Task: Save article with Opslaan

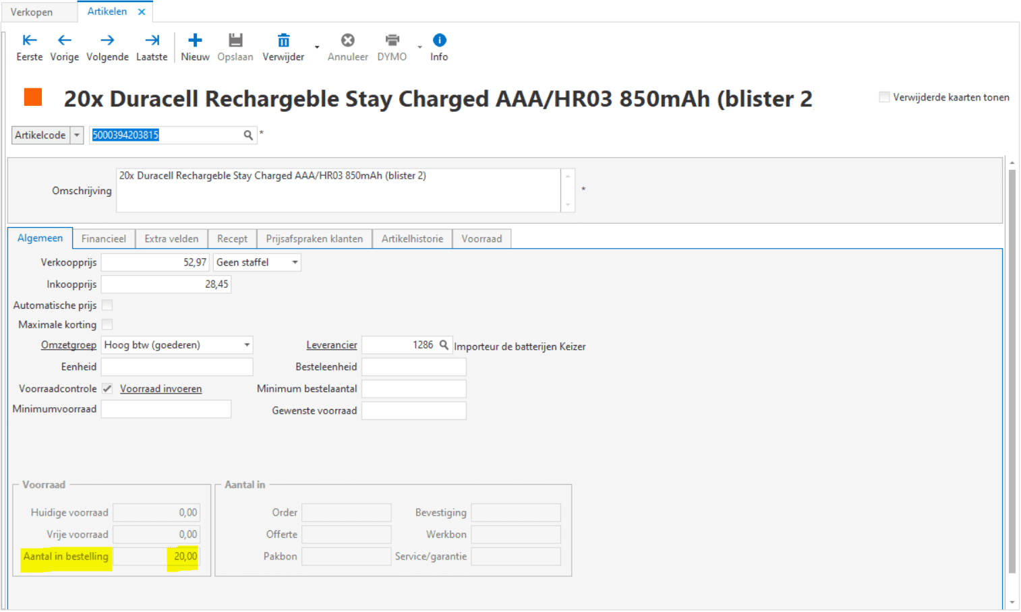Action: pos(235,48)
